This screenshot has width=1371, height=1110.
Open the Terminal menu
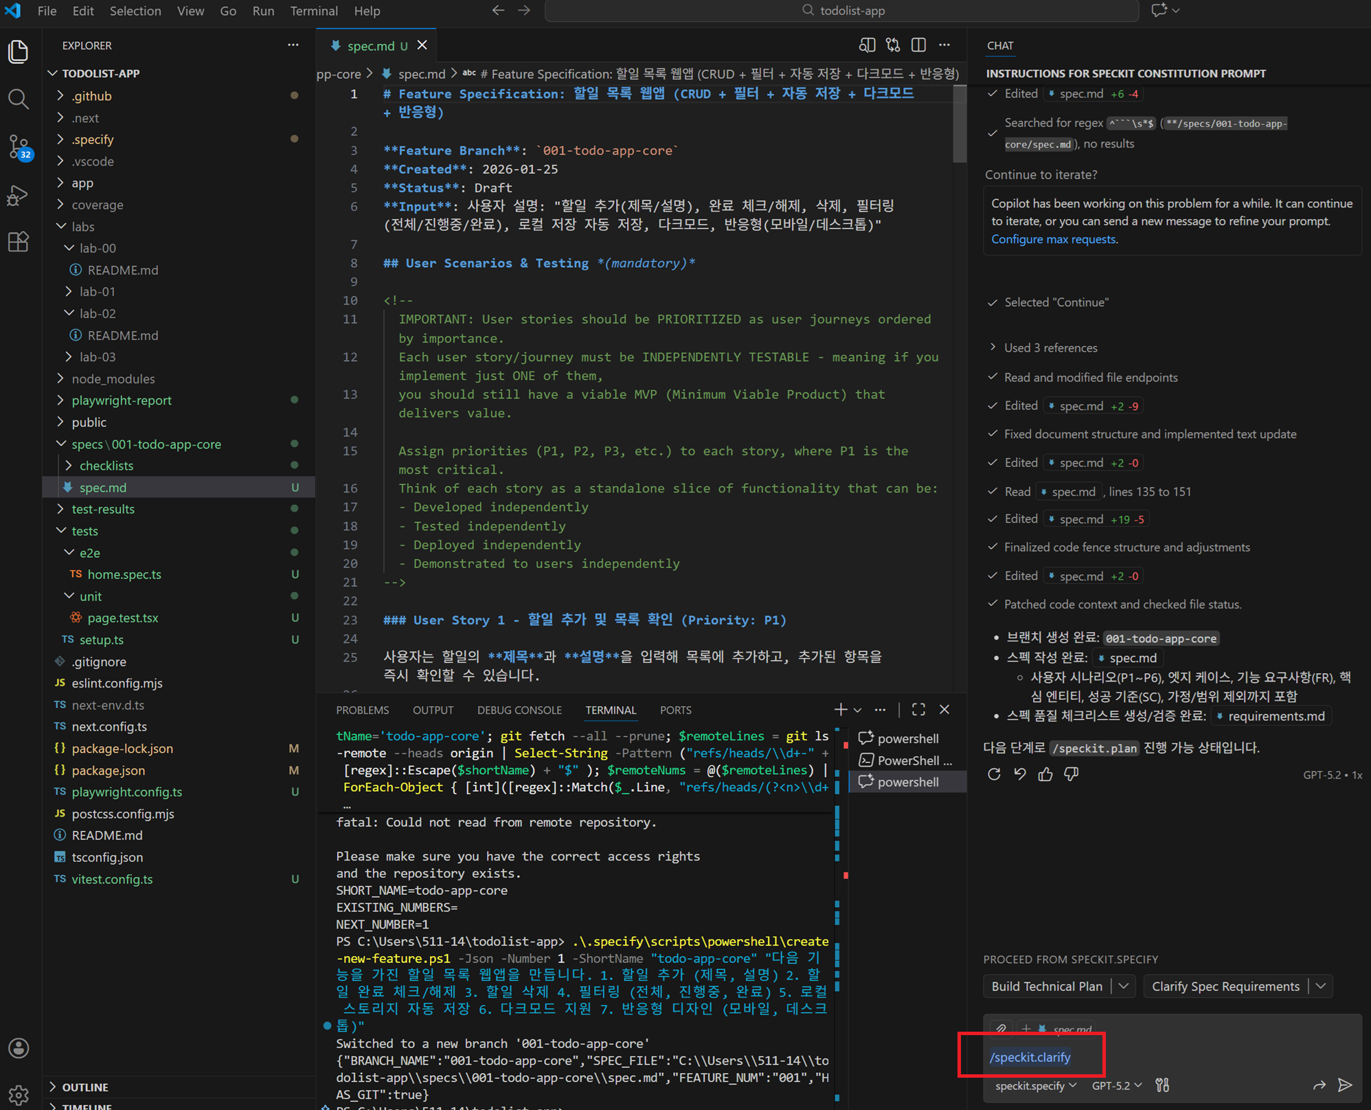click(x=313, y=11)
